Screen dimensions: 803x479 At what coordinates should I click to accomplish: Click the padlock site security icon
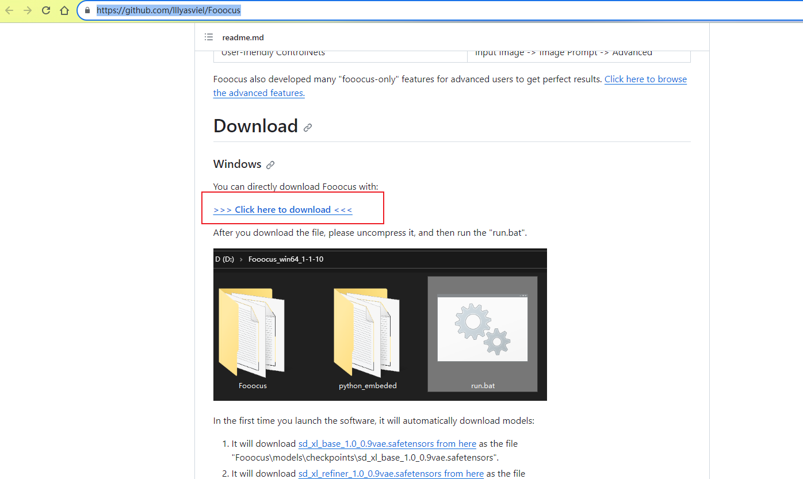86,10
